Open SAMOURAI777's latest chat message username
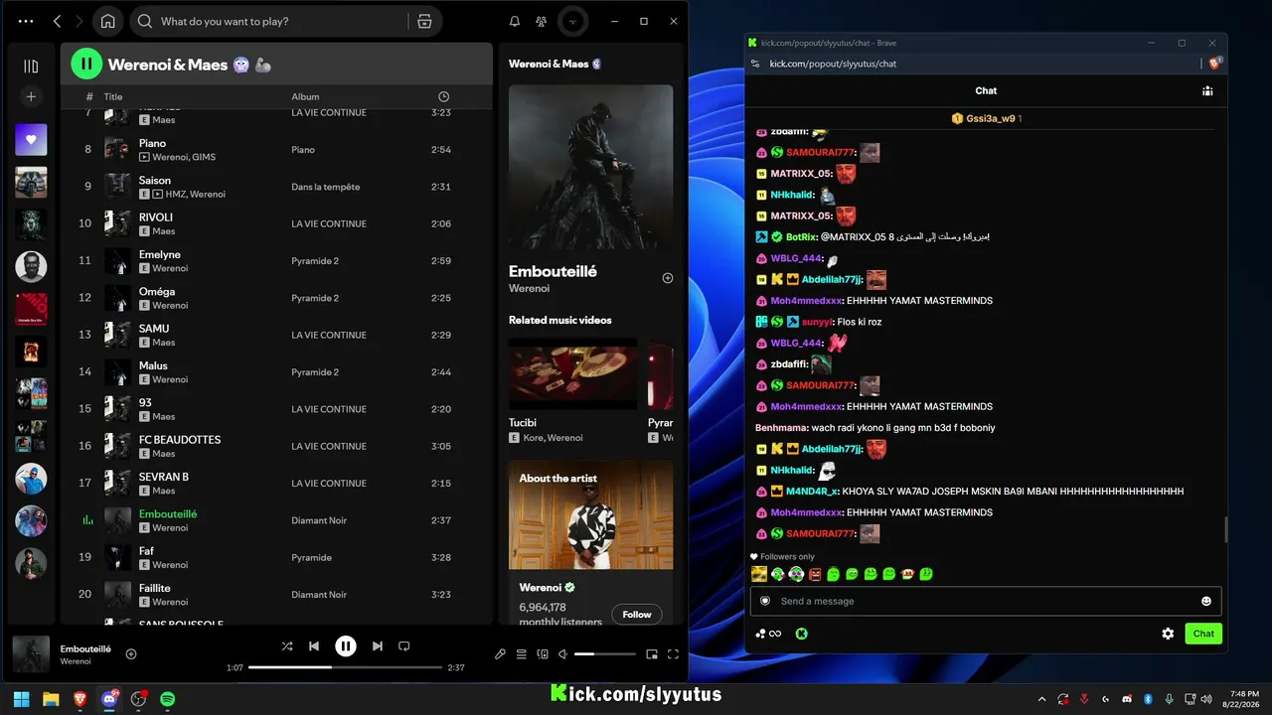 click(x=820, y=534)
